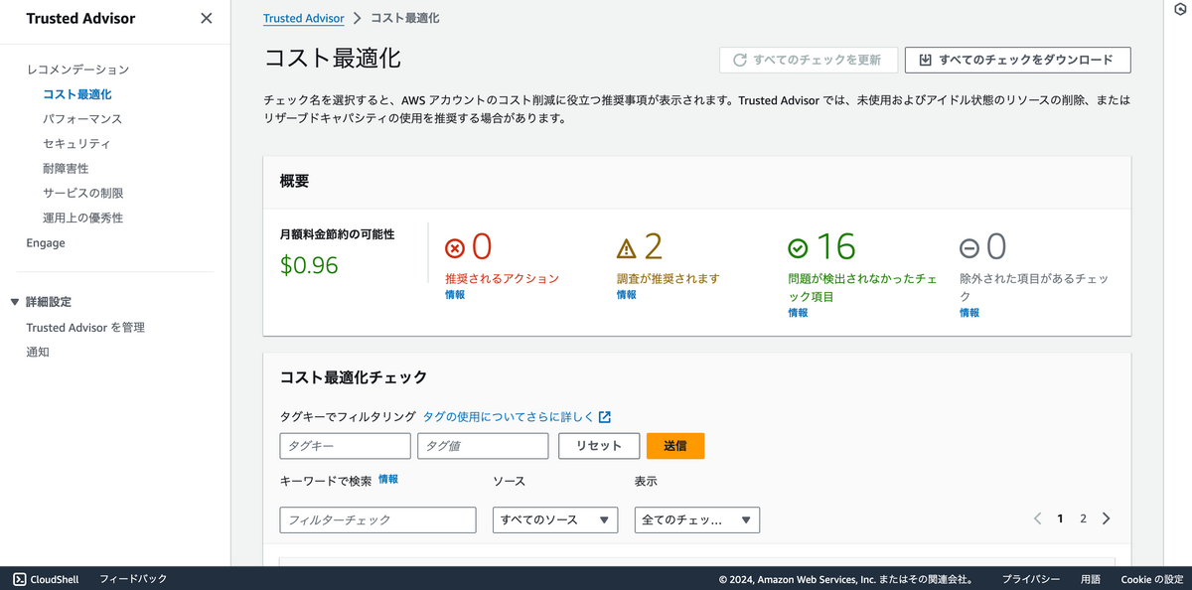This screenshot has width=1192, height=590.
Task: Select 運用上の優秀性 in the sidebar
Action: [83, 219]
